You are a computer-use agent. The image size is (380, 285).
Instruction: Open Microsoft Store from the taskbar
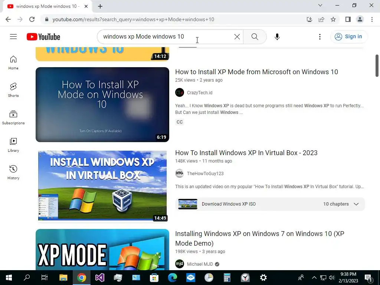point(154,278)
